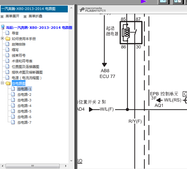Image resolution: width=187 pixels, height=169 pixels.
Task: Click the 当前:一汽奔腾-X80-2013-2014 电路图 root link
Action: pos(39,28)
